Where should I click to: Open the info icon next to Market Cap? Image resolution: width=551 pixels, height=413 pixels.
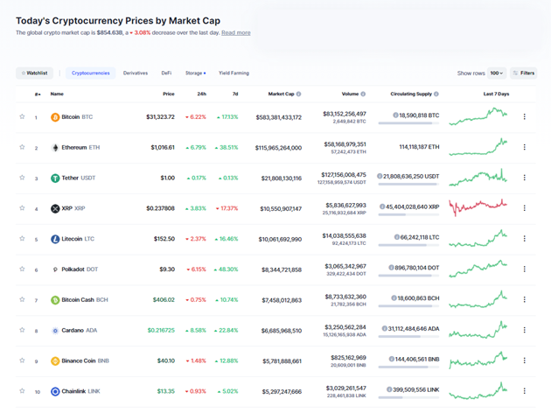point(299,94)
